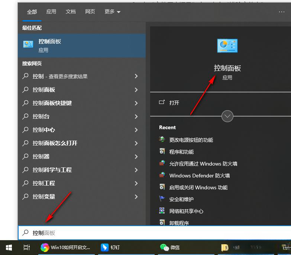Viewport: 291px width, 255px height.
Task: Open recent item 卸载程序
Action: coord(179,223)
